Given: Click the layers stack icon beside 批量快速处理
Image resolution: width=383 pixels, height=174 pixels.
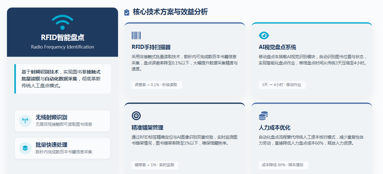Looking at the screenshot, I should (x=25, y=148).
